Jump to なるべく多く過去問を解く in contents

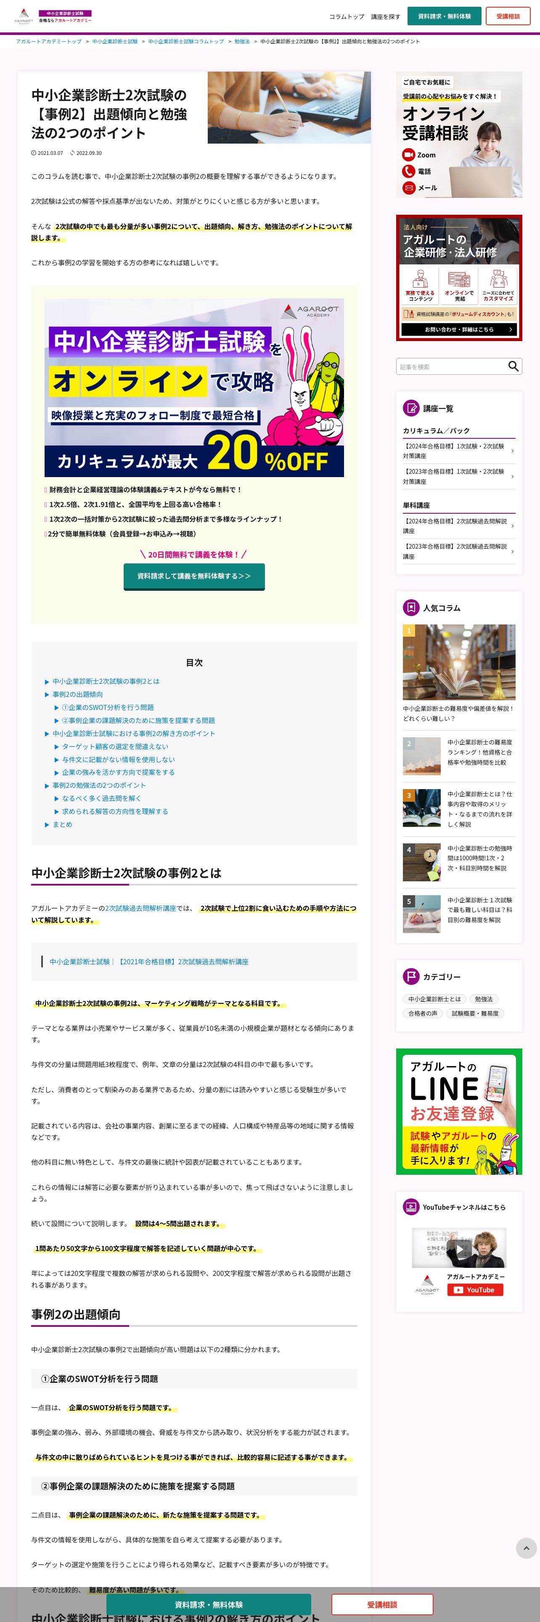pyautogui.click(x=101, y=798)
